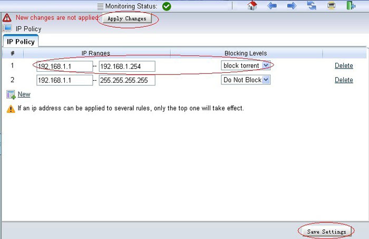Screen dimensions: 369x239
Task: Go to the Home page icon
Action: coord(253,6)
